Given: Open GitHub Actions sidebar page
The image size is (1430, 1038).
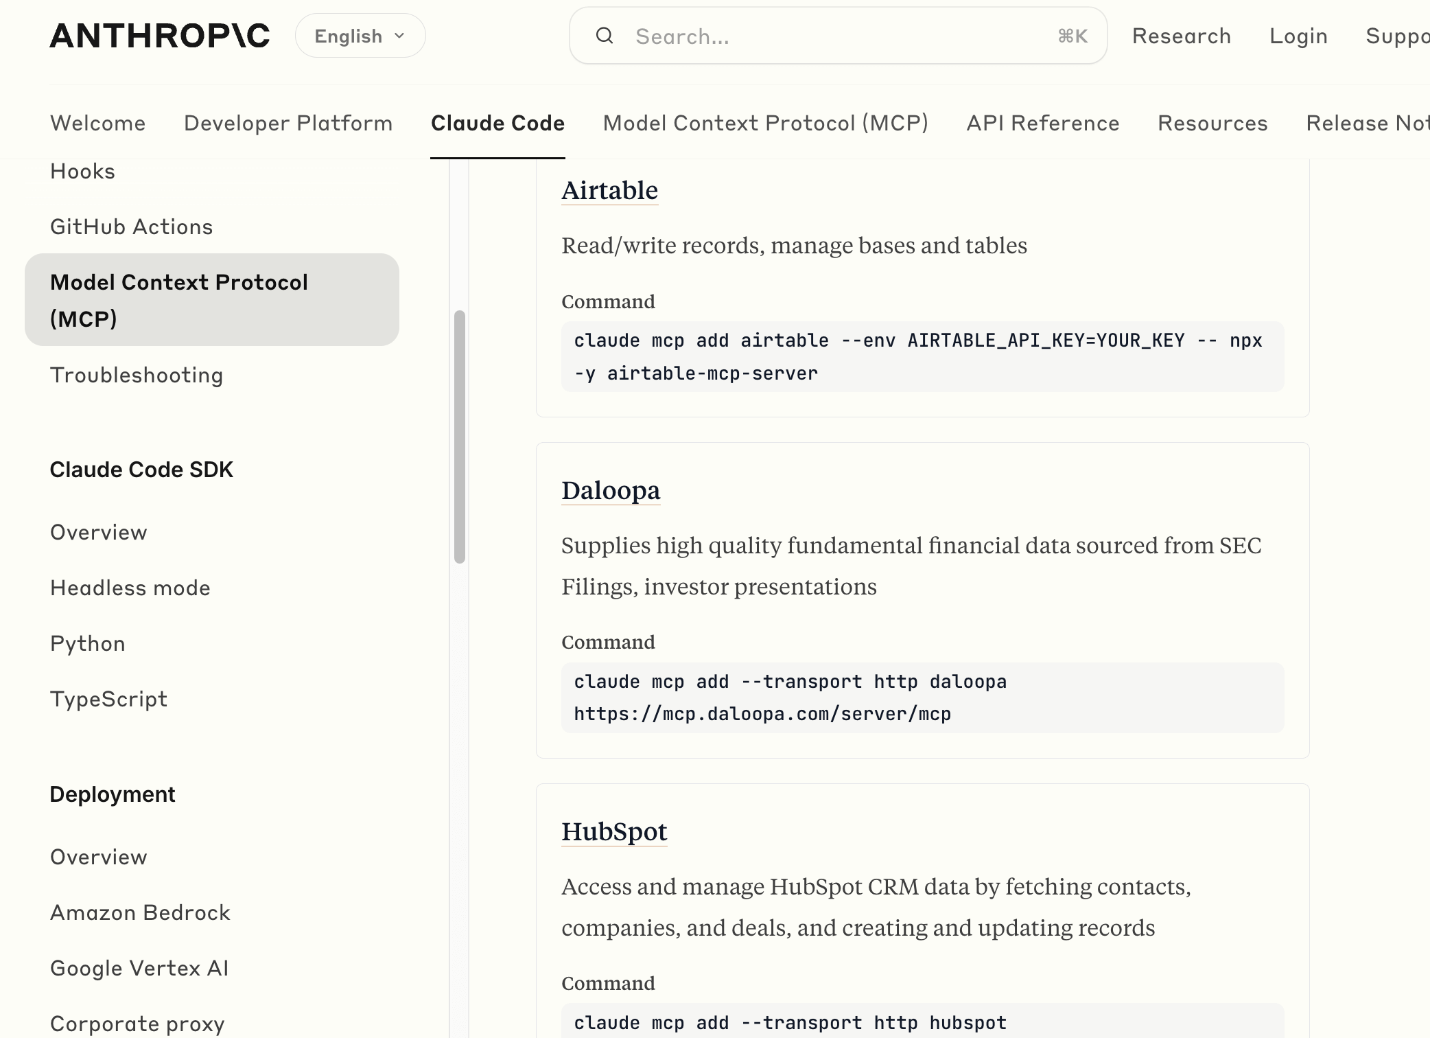Looking at the screenshot, I should tap(131, 227).
